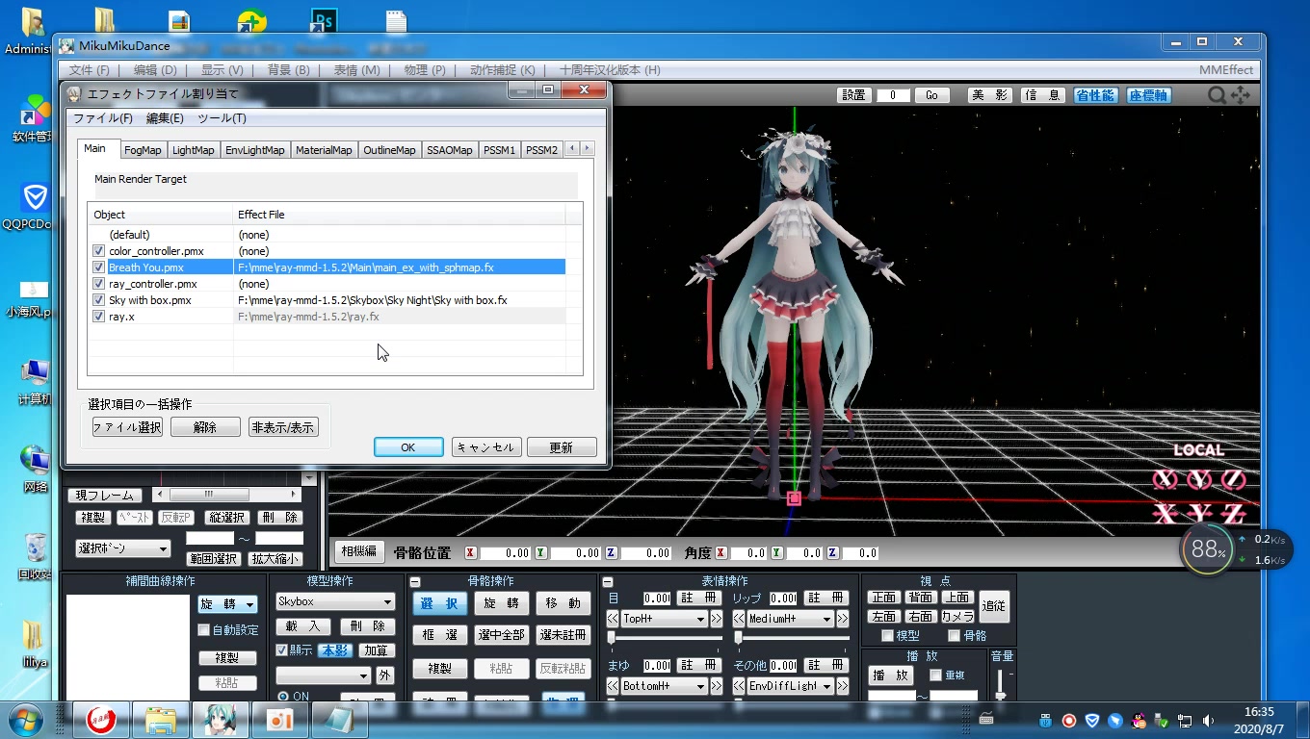Click the キャンセル button

pos(486,447)
